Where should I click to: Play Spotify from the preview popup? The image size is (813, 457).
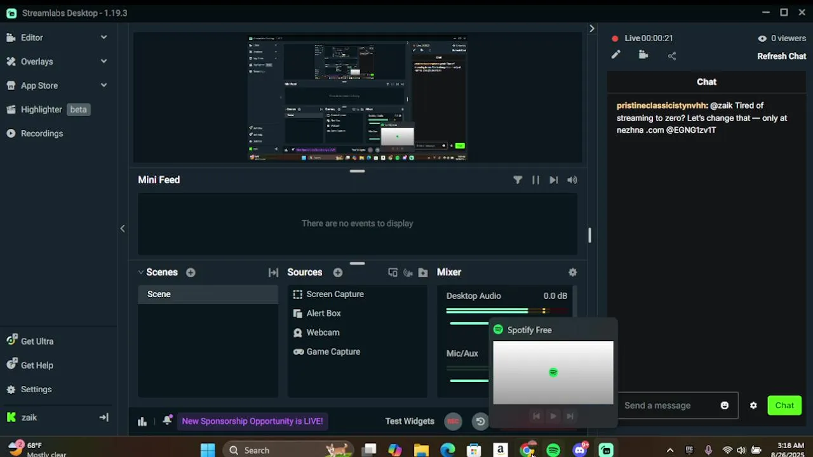(x=553, y=416)
